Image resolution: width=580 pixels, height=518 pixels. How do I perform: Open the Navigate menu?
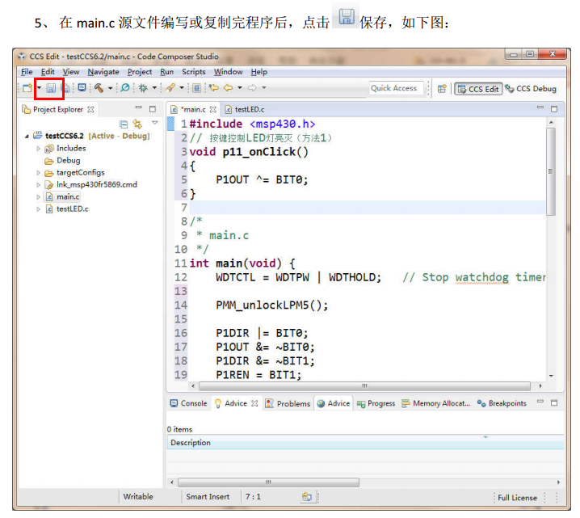(x=103, y=72)
